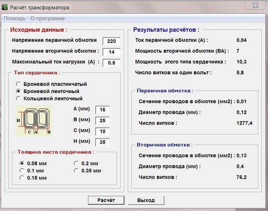Focus the secondary winding voltage field 14
The width and height of the screenshot is (268, 211).
(x=111, y=52)
